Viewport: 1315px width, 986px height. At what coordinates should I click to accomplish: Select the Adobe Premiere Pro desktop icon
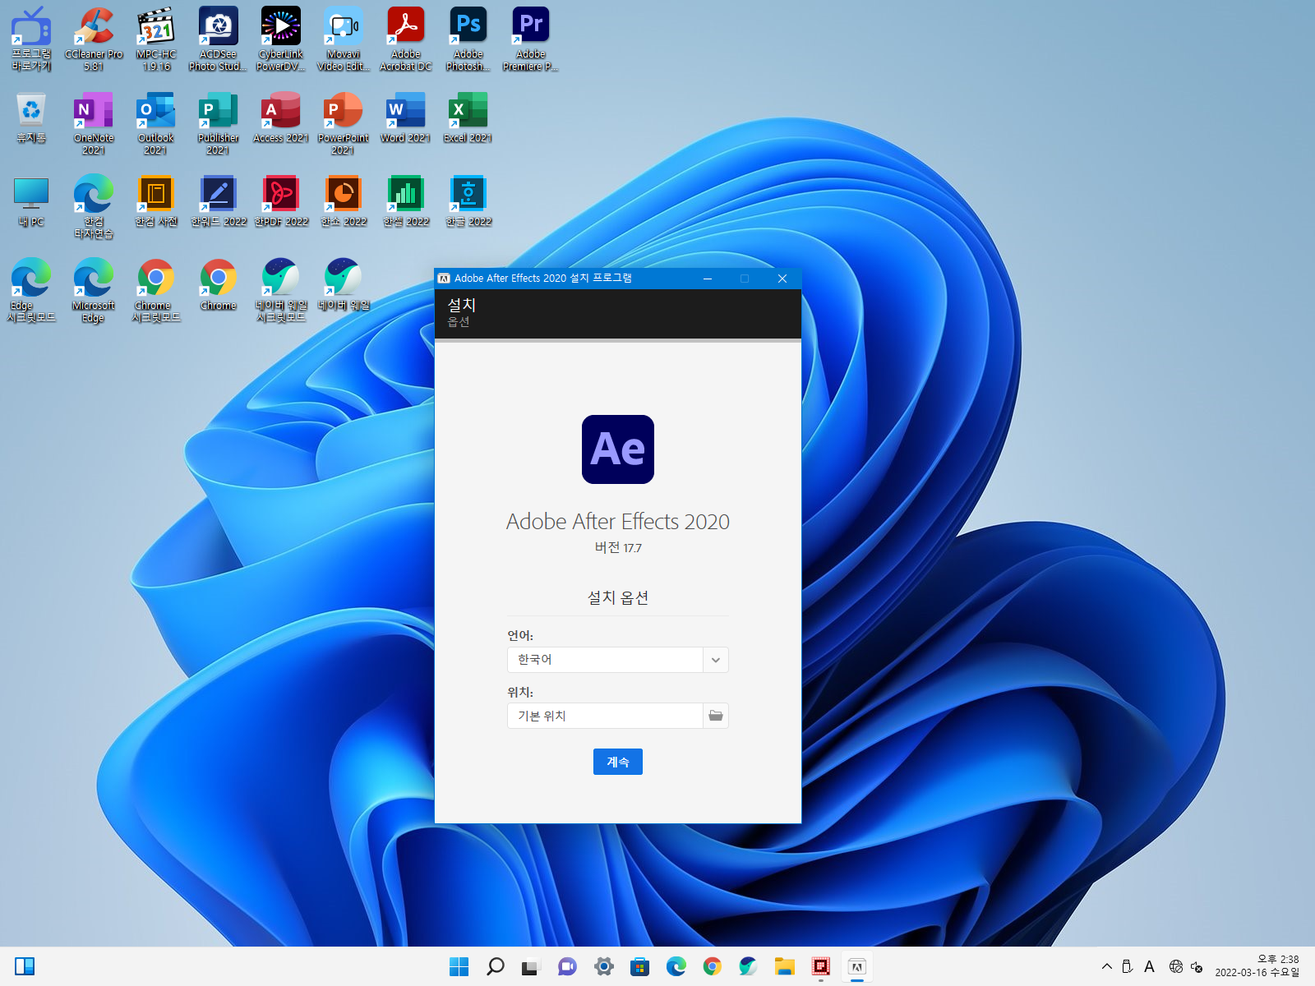coord(531,39)
